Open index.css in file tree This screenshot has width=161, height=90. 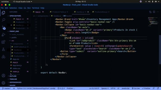pos(16,68)
